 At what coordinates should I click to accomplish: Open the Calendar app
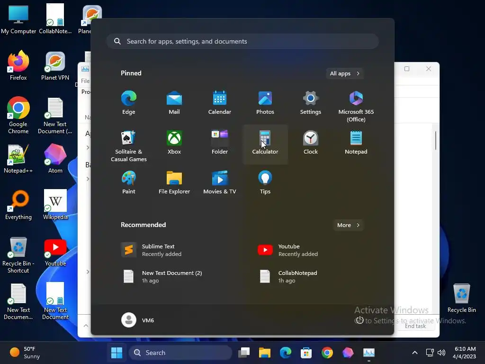[220, 103]
